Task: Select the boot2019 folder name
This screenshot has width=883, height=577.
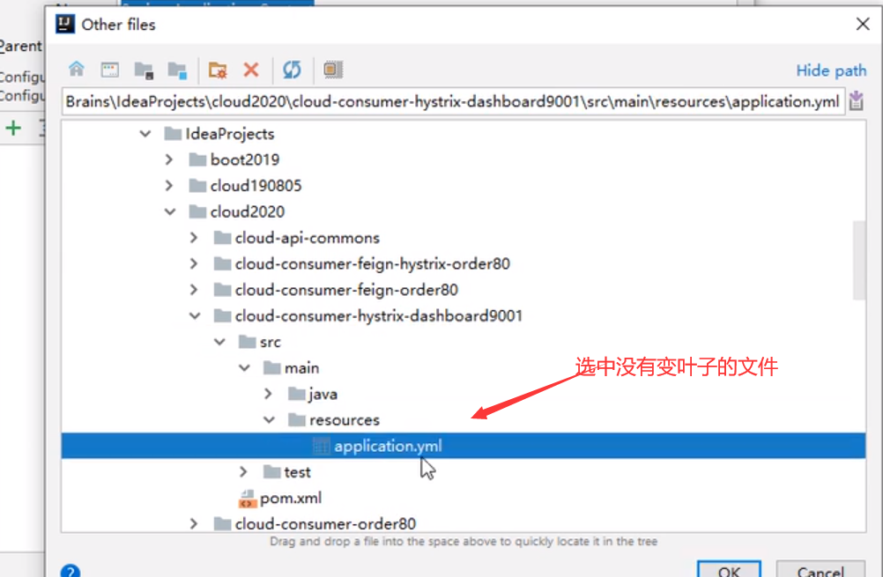Action: pos(245,159)
